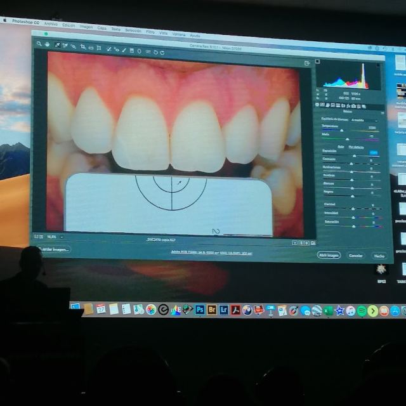Open the Filtro menu
This screenshot has height=406, width=406.
coord(150,32)
